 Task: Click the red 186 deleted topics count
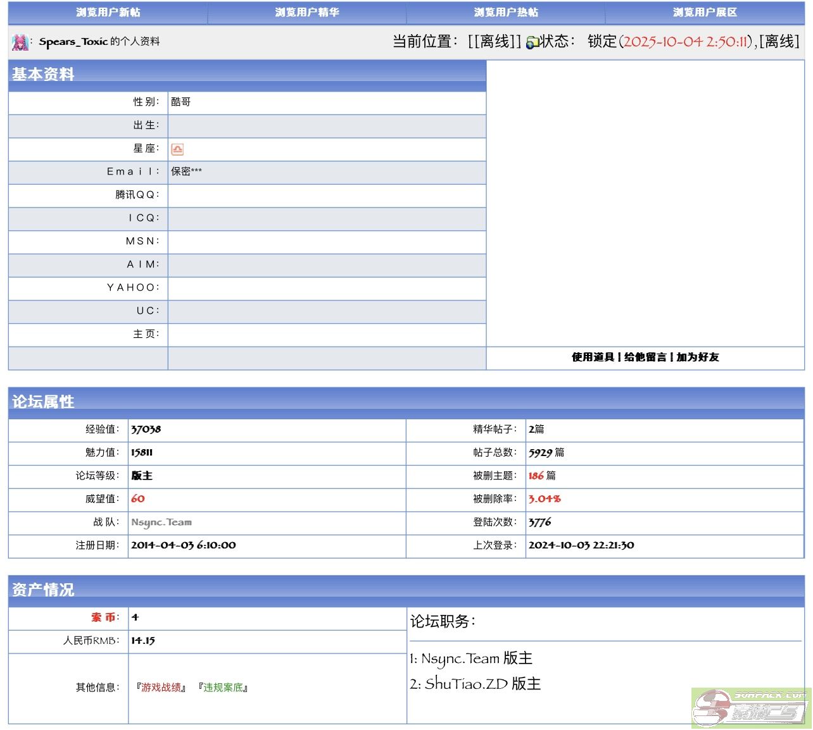point(536,476)
